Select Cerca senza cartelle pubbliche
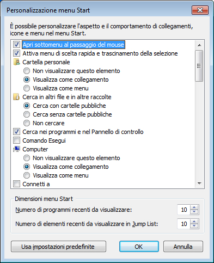The image size is (214, 263). point(27,114)
